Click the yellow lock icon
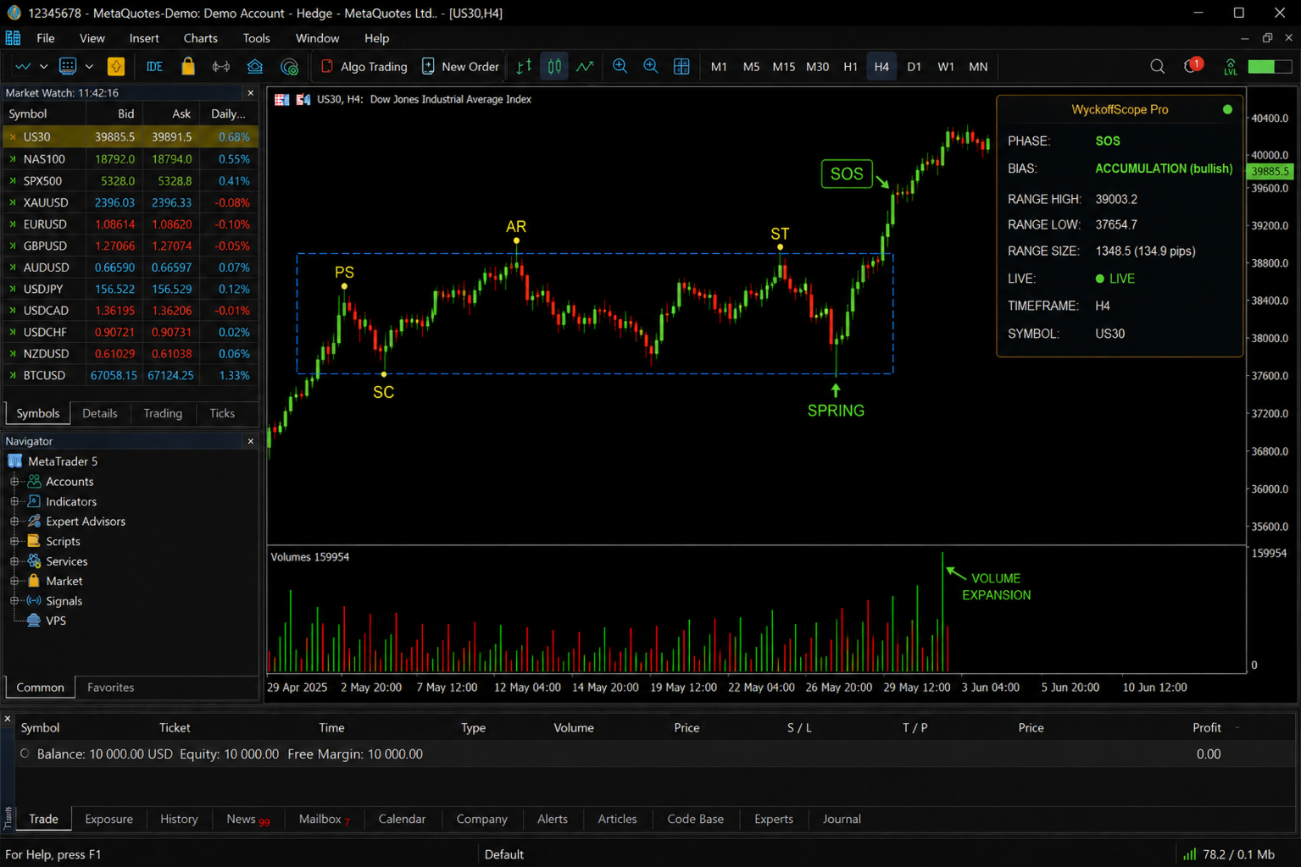Image resolution: width=1301 pixels, height=867 pixels. 188,66
